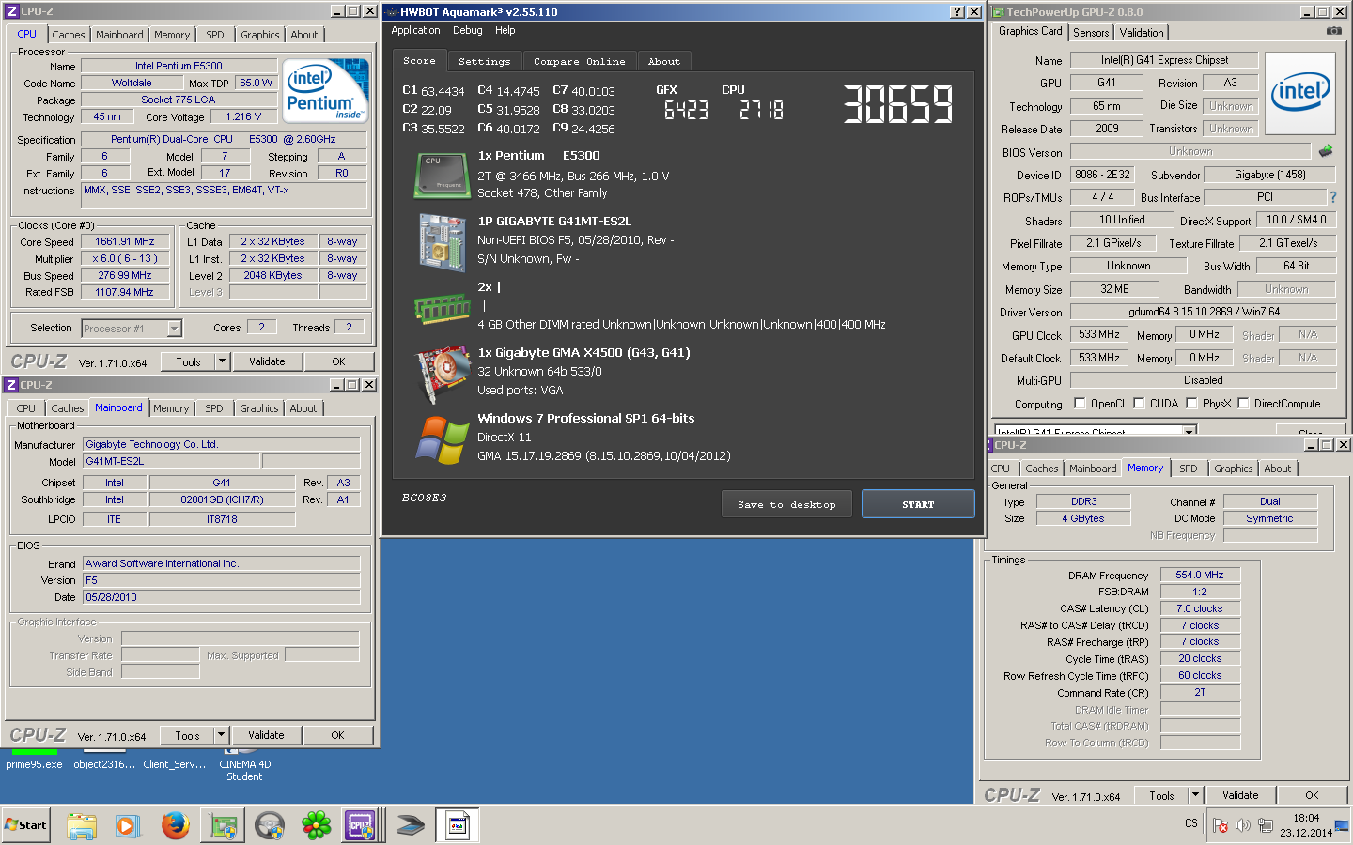
Task: Click the Aquamark taskbar window icon
Action: point(458,825)
